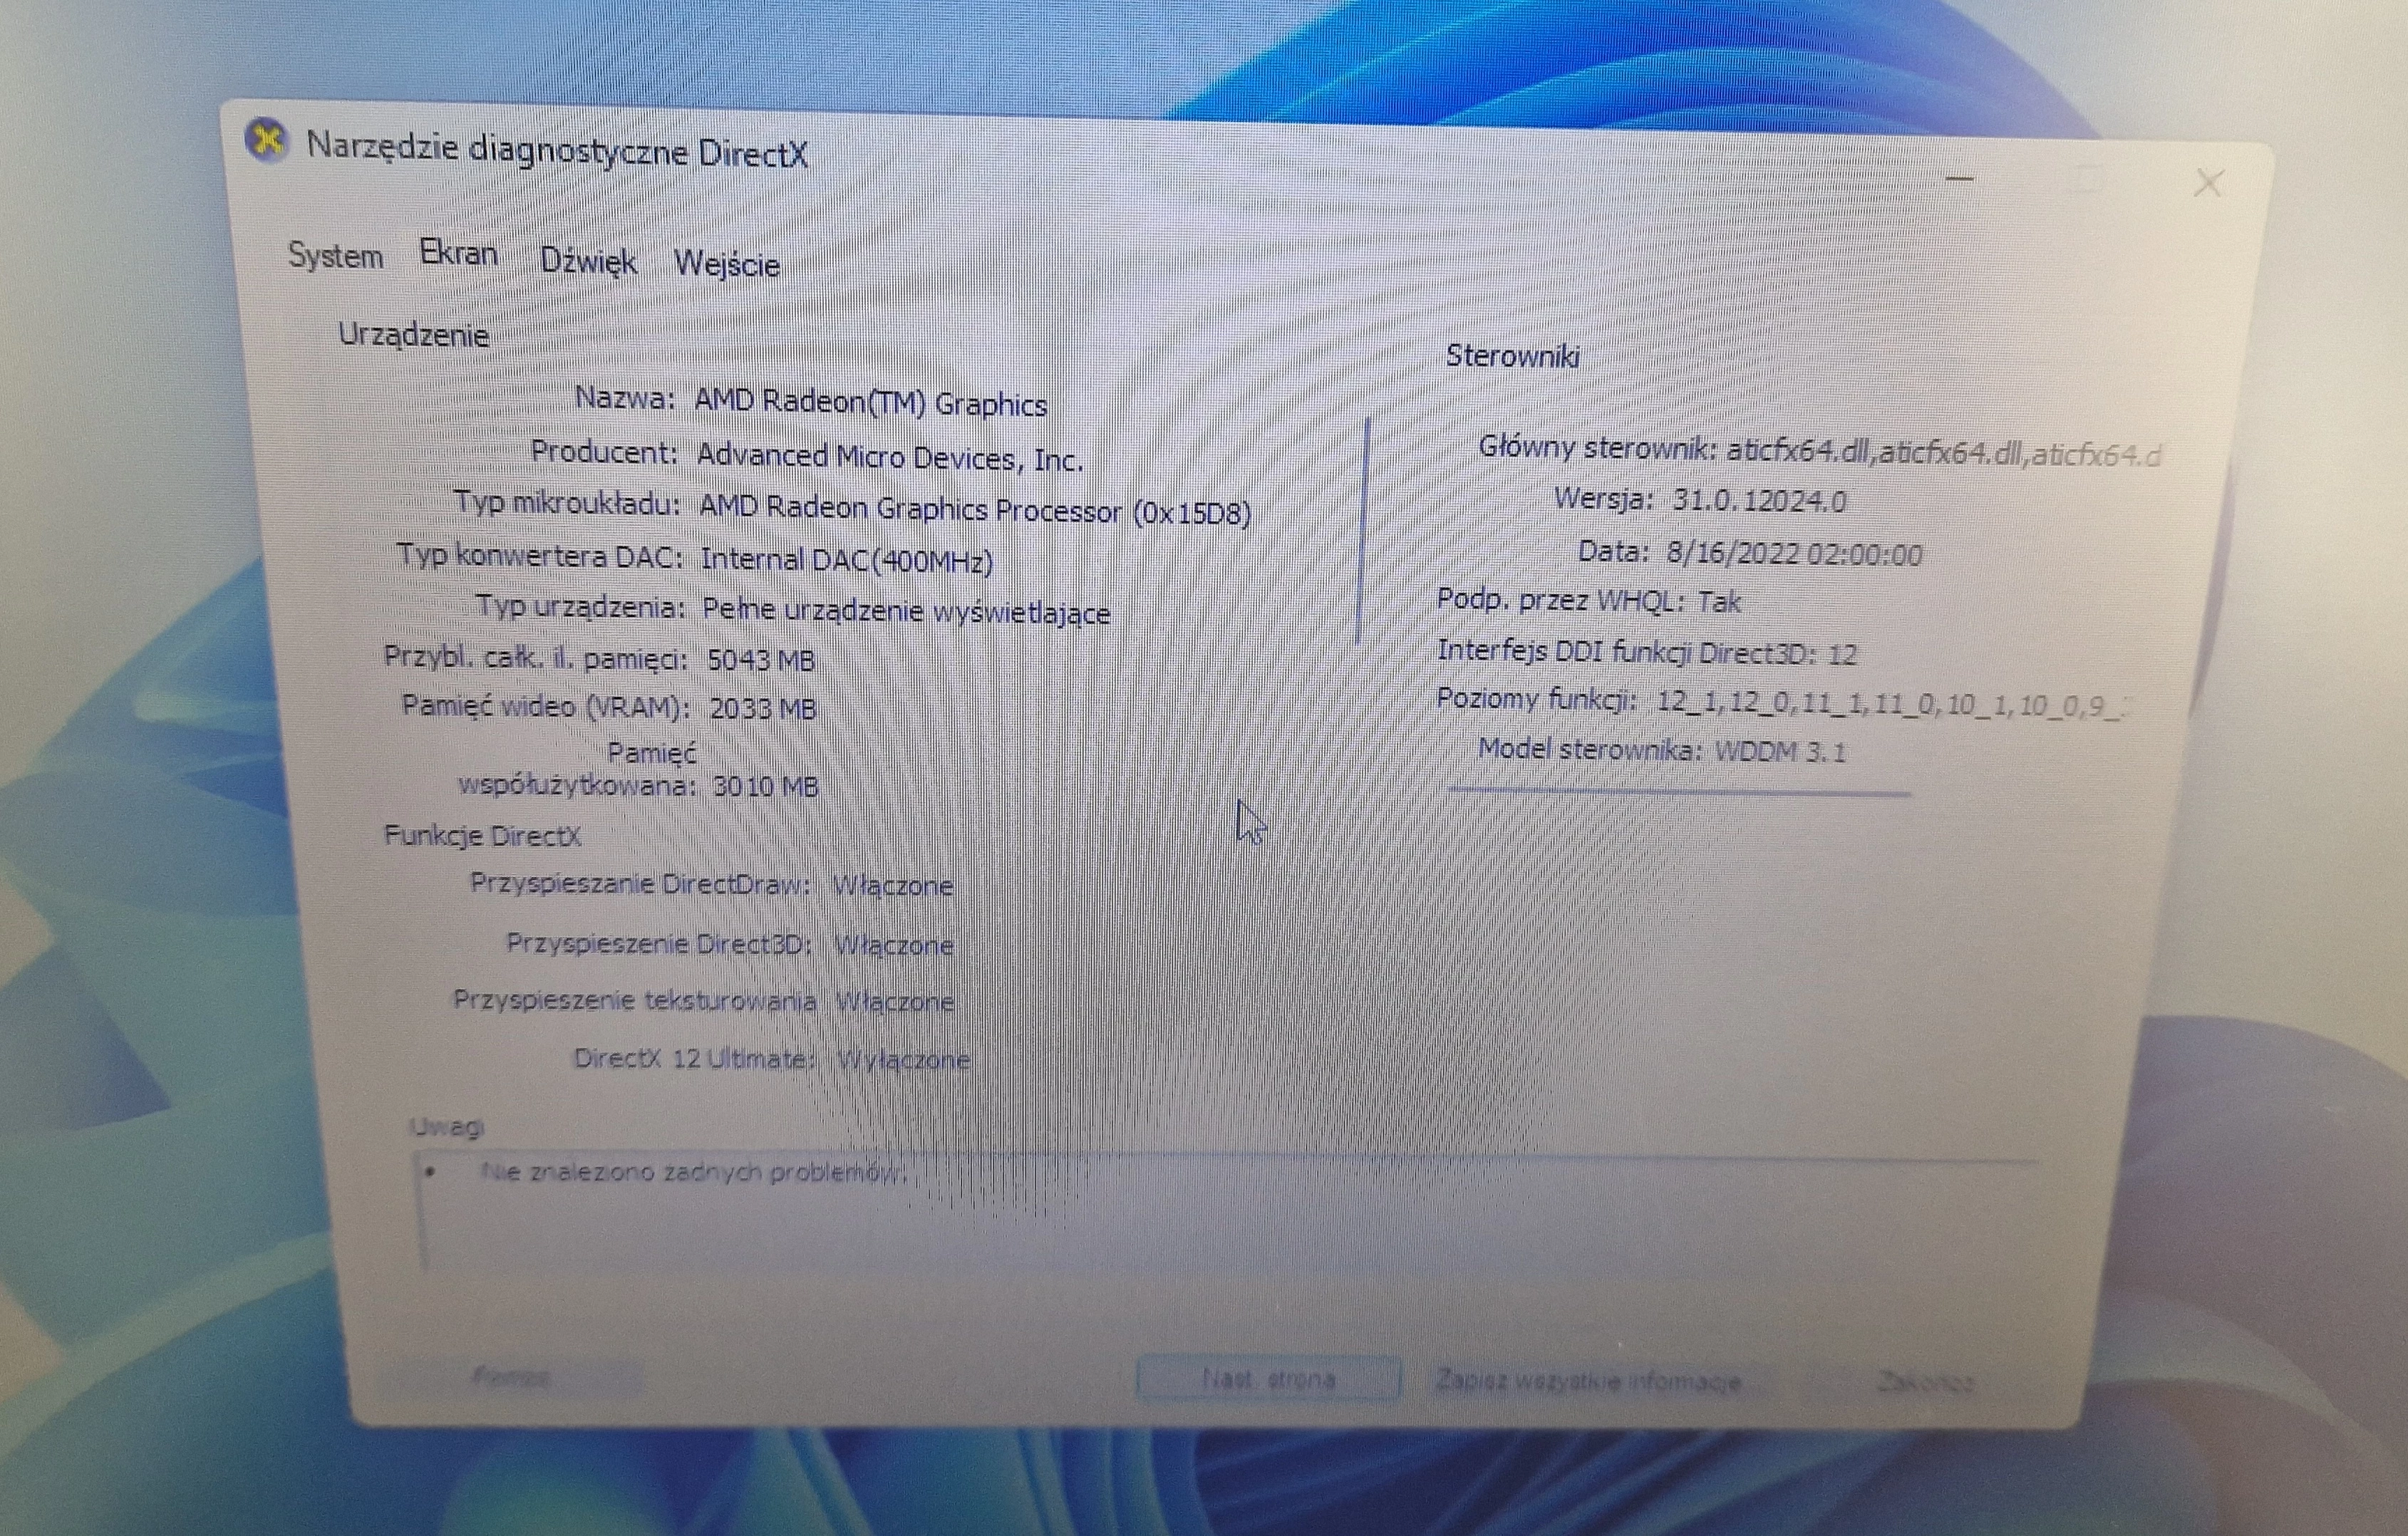Minimize the DirectX diagnostic window
The width and height of the screenshot is (2408, 1536).
[1960, 179]
